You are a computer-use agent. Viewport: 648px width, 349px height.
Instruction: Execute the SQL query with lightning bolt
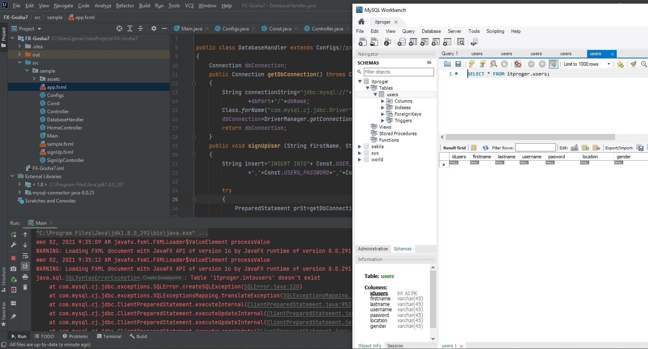pyautogui.click(x=471, y=64)
